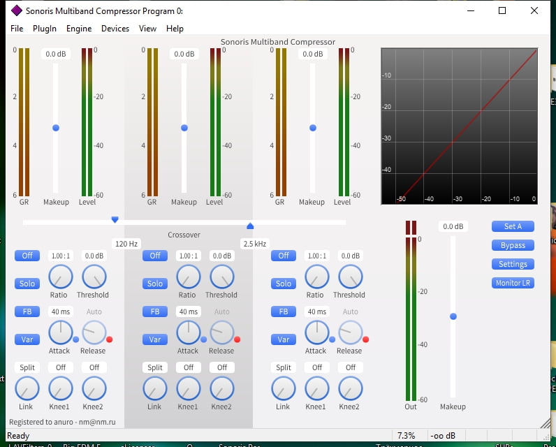Click the Monitor LR button
Screen dimensions: 556x447
(x=513, y=283)
